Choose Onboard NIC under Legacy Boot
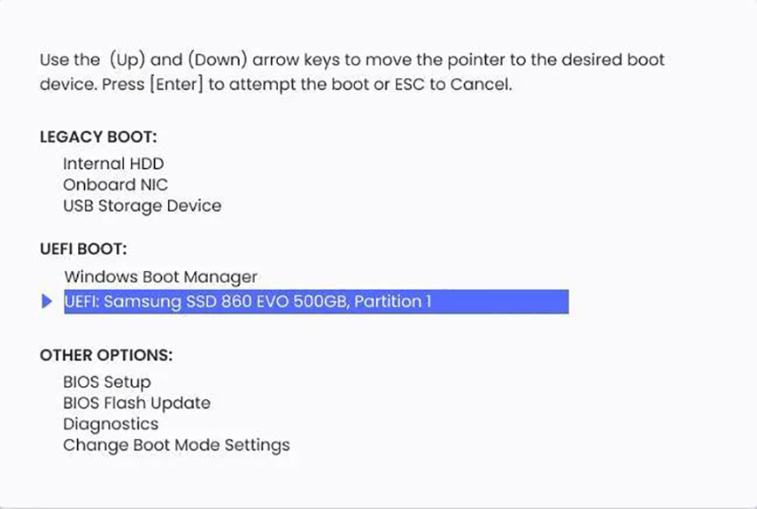Viewport: 757px width, 509px height. tap(115, 185)
